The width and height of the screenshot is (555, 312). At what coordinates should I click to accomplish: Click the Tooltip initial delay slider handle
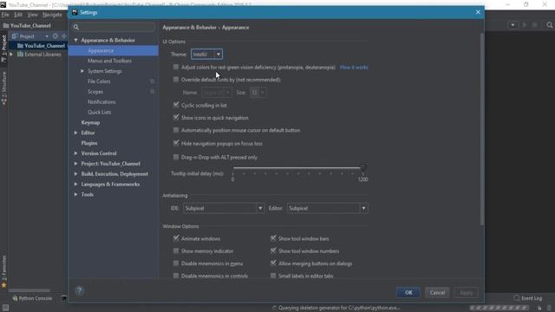click(362, 167)
